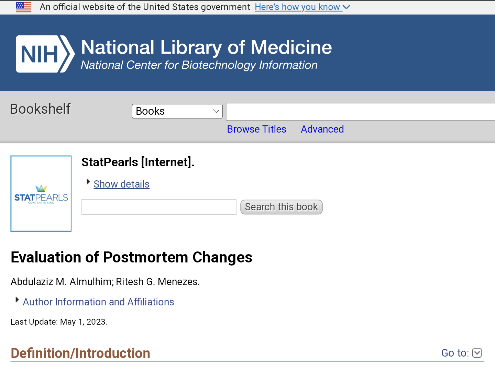The width and height of the screenshot is (495, 371).
Task: Click the Show details link
Action: tap(121, 184)
